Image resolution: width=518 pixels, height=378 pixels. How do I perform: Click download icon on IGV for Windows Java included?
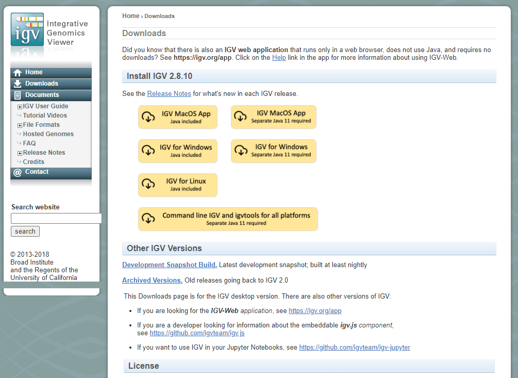click(148, 151)
